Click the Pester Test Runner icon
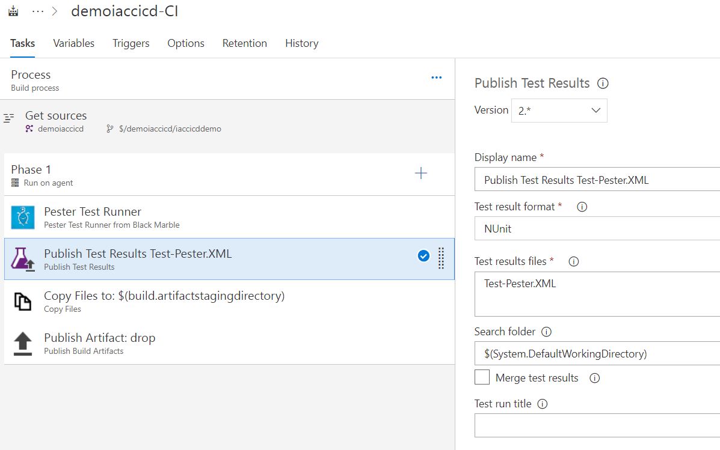The width and height of the screenshot is (720, 450). click(x=23, y=217)
